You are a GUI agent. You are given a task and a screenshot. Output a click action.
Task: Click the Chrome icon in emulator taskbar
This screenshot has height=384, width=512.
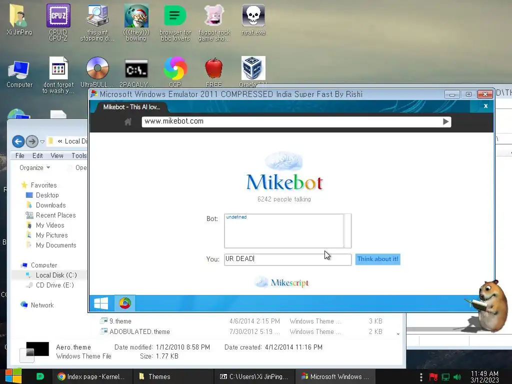click(x=124, y=303)
